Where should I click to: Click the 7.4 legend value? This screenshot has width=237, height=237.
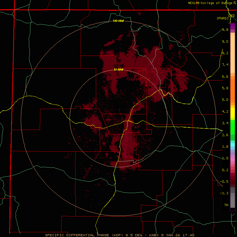pos(225,65)
